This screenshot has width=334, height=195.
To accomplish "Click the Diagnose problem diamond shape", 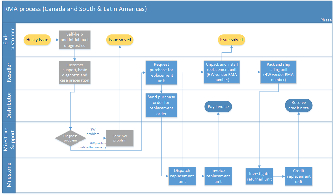I will 70,138.
